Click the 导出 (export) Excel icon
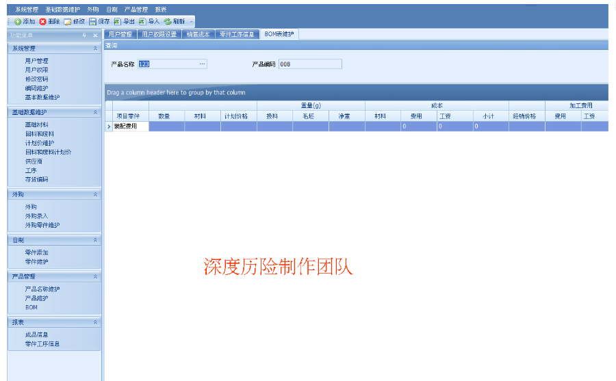 117,22
